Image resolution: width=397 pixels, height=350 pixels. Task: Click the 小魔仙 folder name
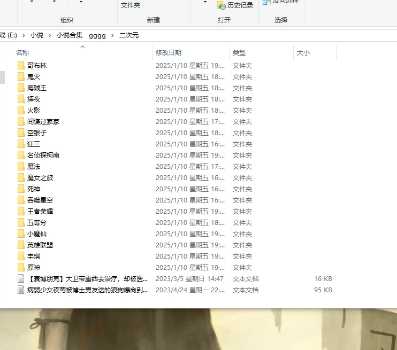pyautogui.click(x=37, y=234)
